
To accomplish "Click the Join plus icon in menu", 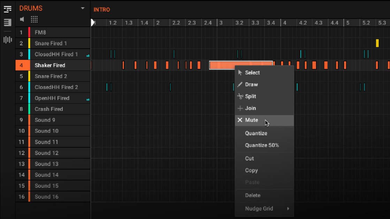I will (240, 108).
